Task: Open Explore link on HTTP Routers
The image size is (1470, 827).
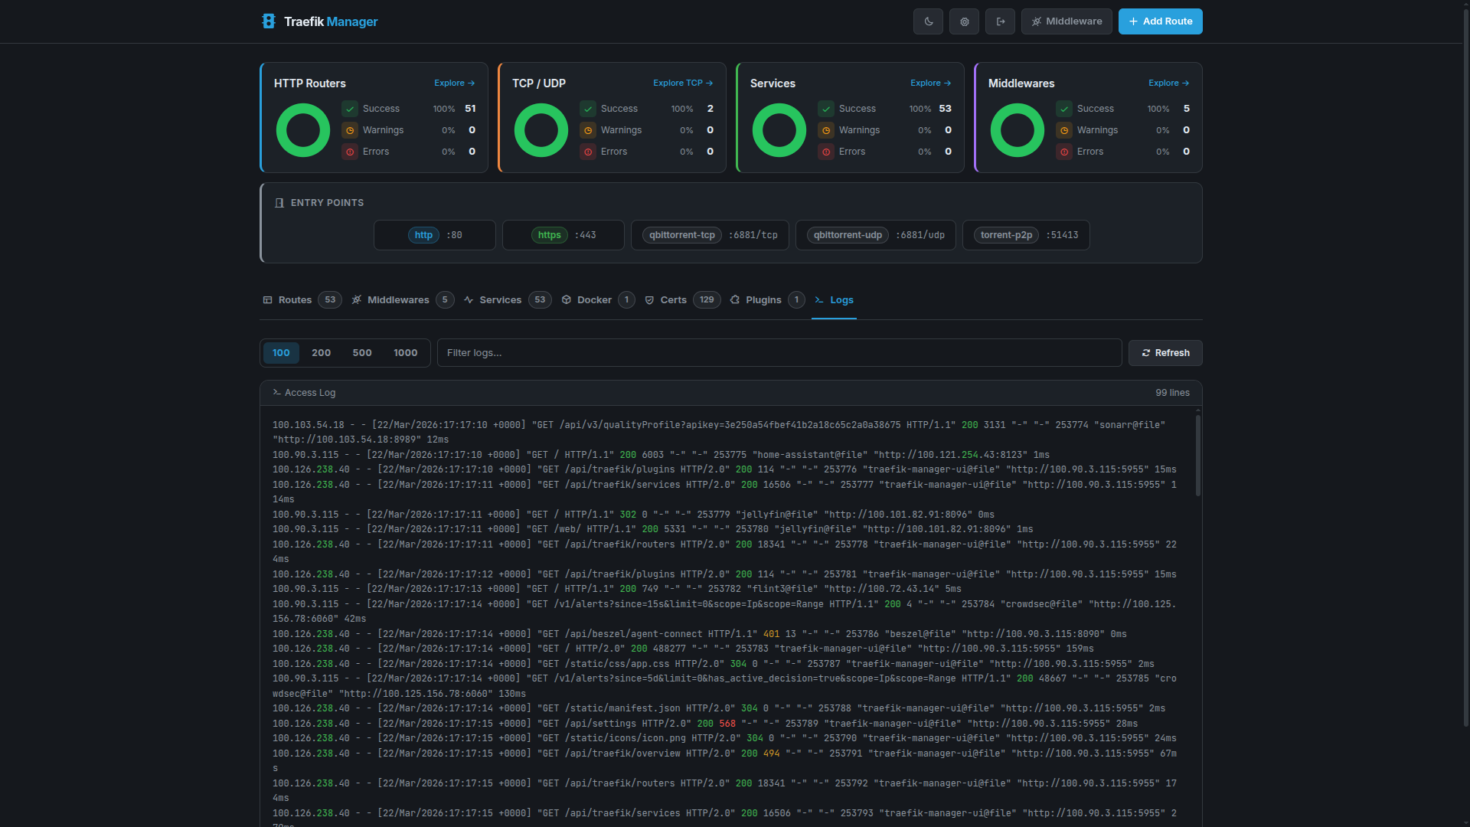Action: [x=454, y=83]
